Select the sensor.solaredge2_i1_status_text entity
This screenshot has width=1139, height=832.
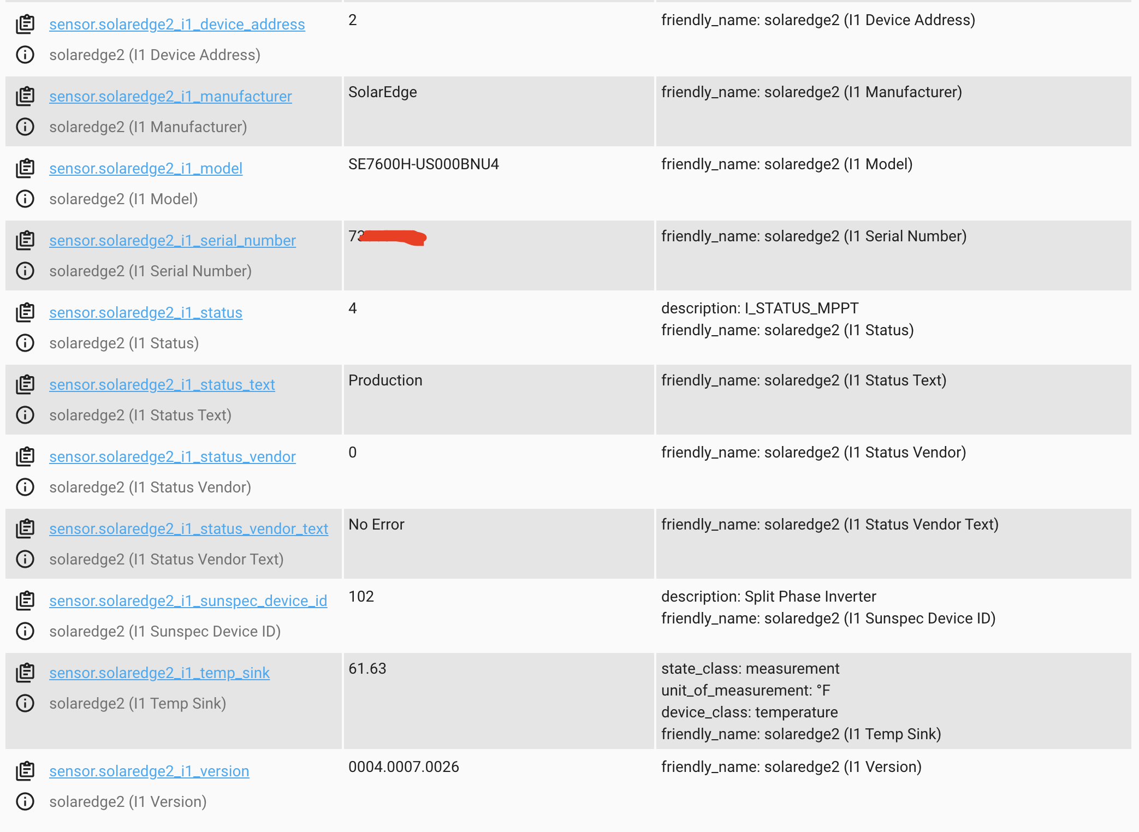pos(162,384)
